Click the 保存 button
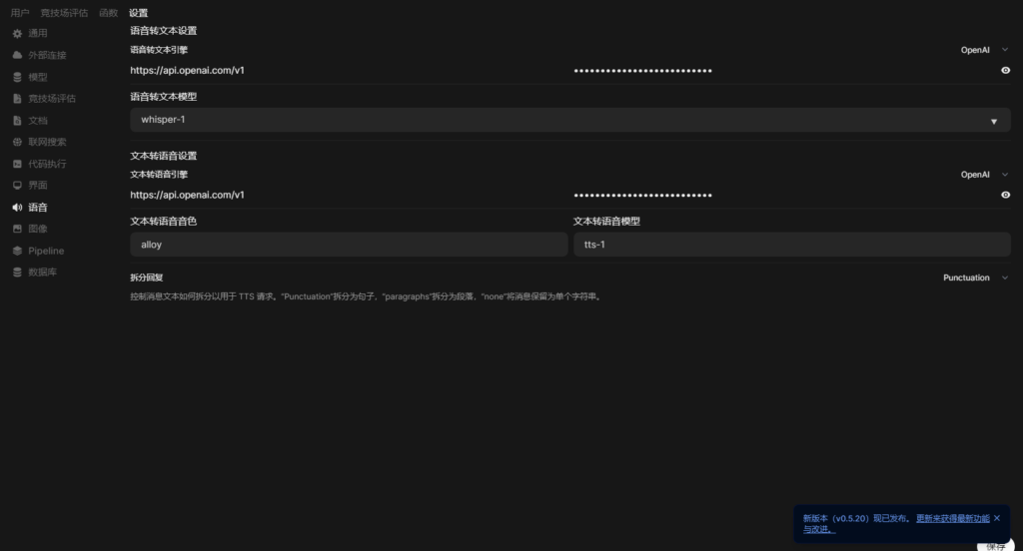Image resolution: width=1023 pixels, height=551 pixels. point(995,545)
